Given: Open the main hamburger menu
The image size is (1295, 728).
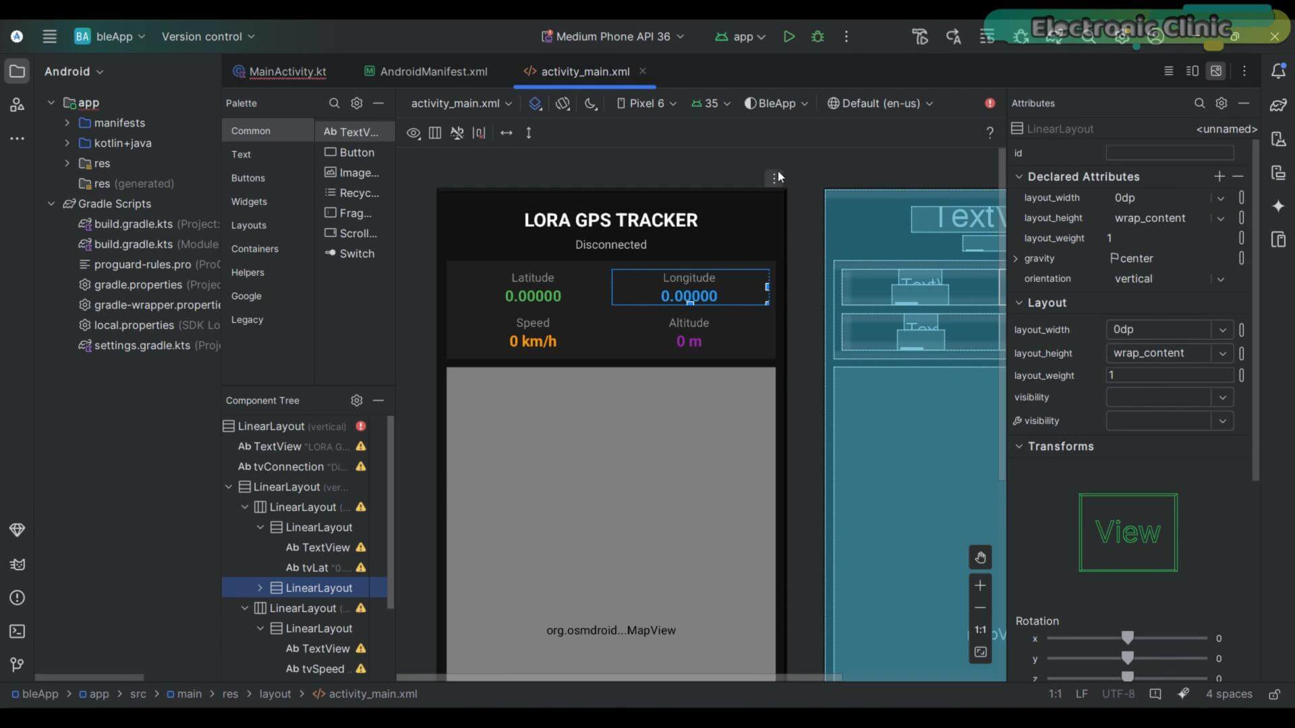Looking at the screenshot, I should point(49,36).
